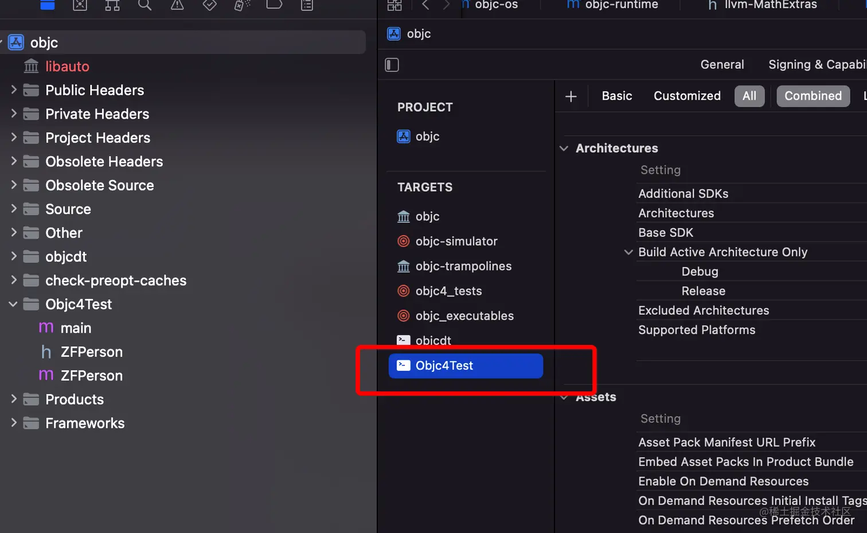Select the All settings filter
The width and height of the screenshot is (867, 533).
749,96
